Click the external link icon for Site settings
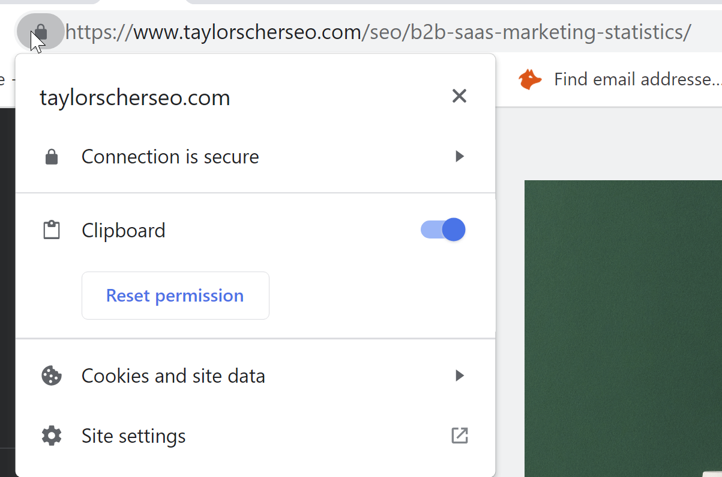The height and width of the screenshot is (477, 722). click(x=459, y=436)
